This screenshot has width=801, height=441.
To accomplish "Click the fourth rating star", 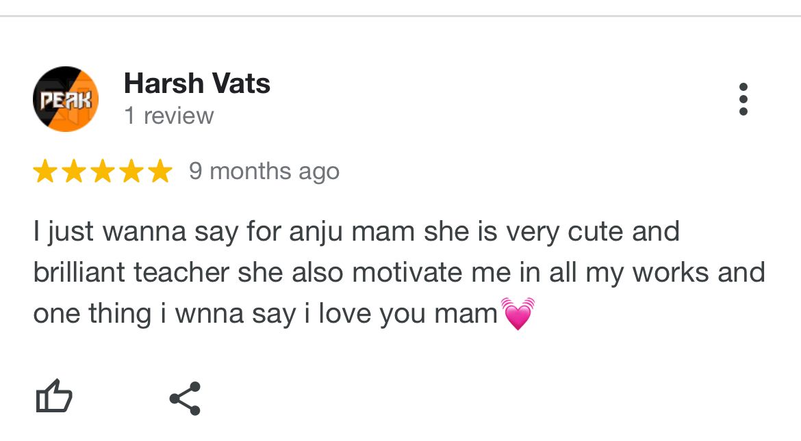I will tap(131, 172).
